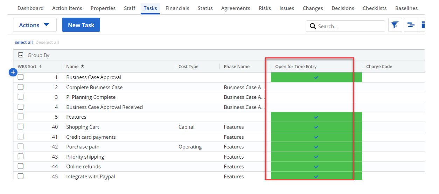Check the box for Features row 5
439x194 pixels.
click(x=21, y=117)
